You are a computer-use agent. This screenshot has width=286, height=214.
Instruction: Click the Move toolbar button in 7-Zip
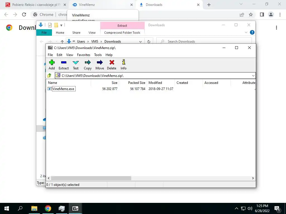pyautogui.click(x=100, y=65)
